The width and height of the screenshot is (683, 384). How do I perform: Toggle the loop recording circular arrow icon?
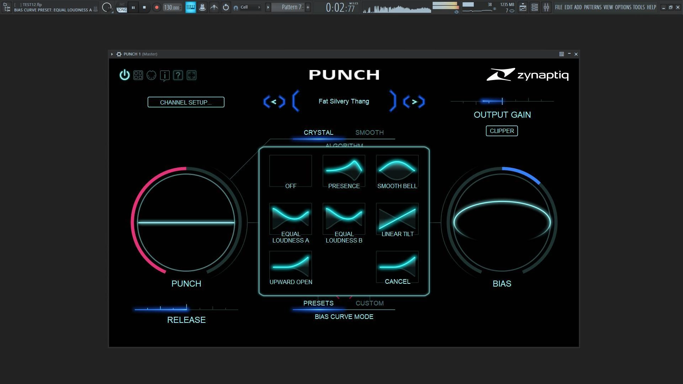pyautogui.click(x=226, y=7)
